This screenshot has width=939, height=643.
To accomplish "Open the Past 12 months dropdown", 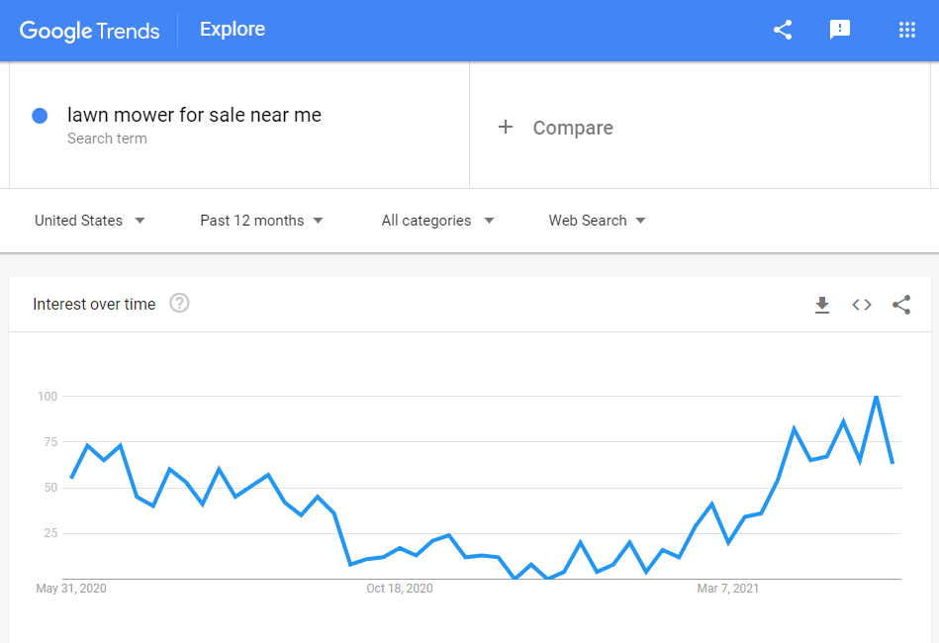I will [x=261, y=221].
